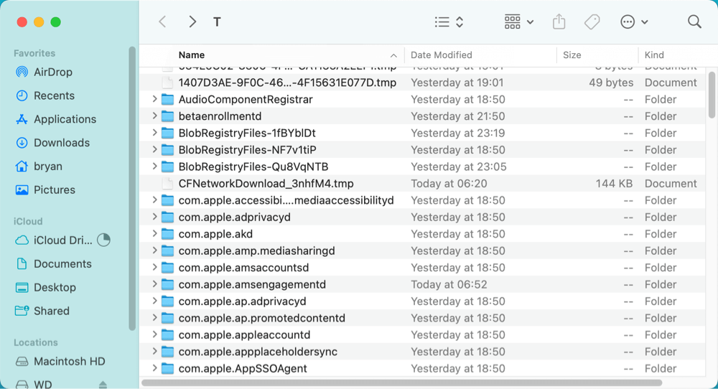Select com.apple.appplaceholdersync folder name

point(258,352)
